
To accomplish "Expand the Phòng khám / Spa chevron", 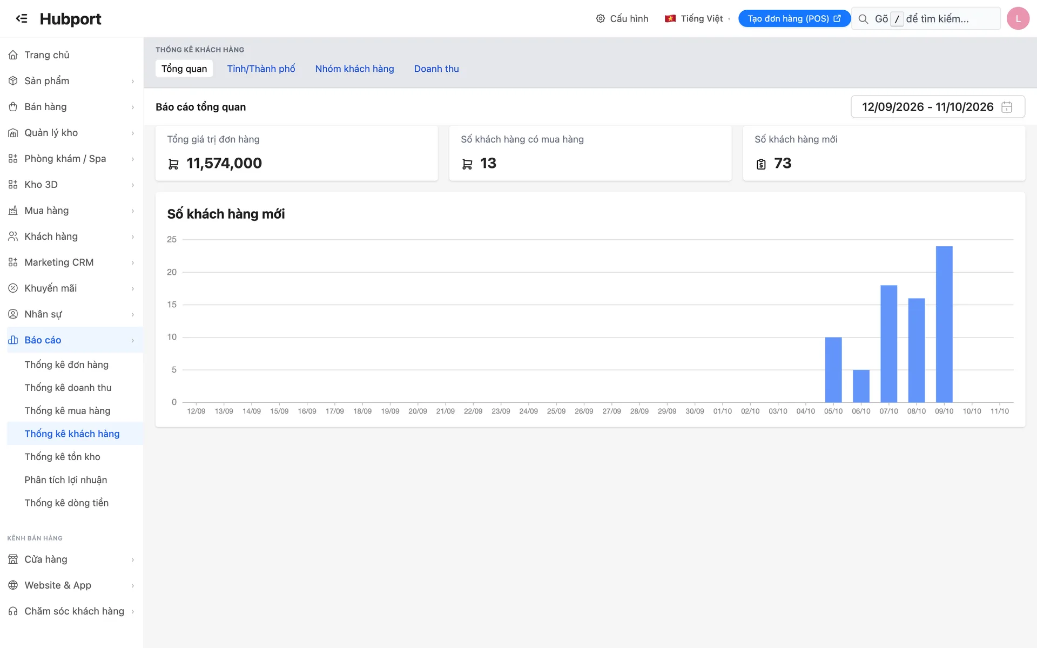I will coord(132,159).
